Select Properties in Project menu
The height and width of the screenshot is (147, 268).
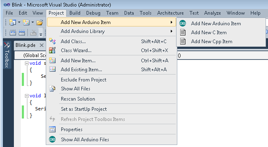coord(112,129)
